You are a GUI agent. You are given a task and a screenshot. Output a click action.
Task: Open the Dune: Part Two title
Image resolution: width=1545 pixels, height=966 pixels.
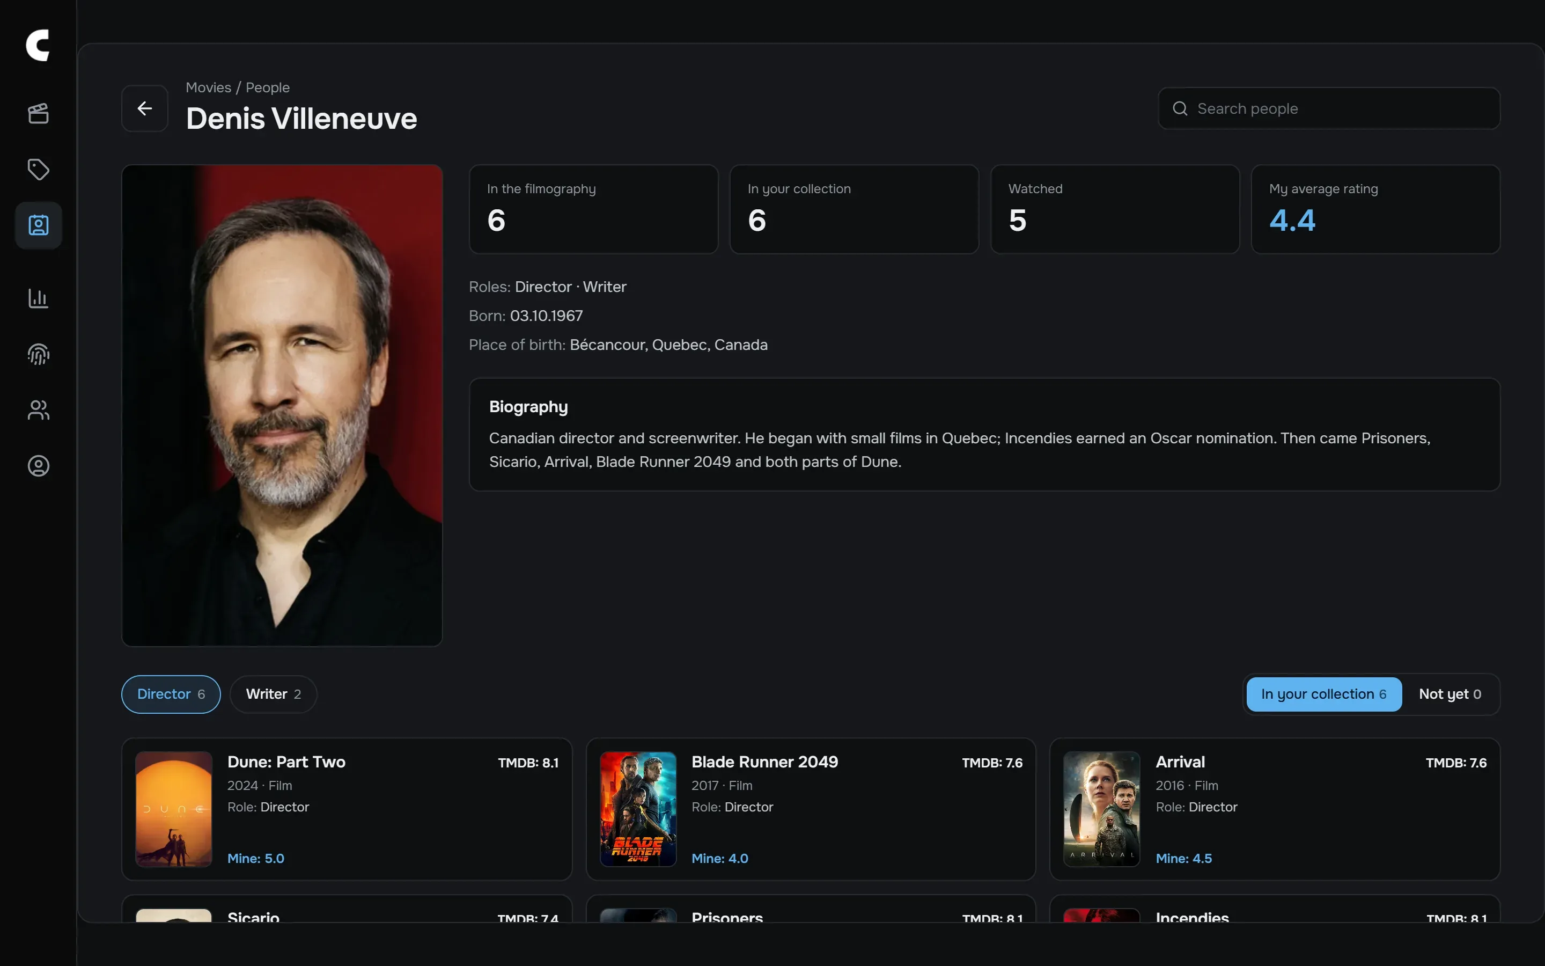(x=286, y=762)
